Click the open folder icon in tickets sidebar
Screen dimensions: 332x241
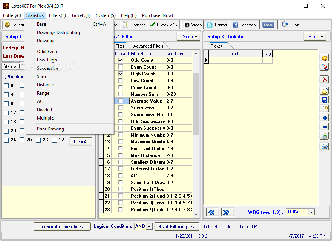[x=324, y=91]
